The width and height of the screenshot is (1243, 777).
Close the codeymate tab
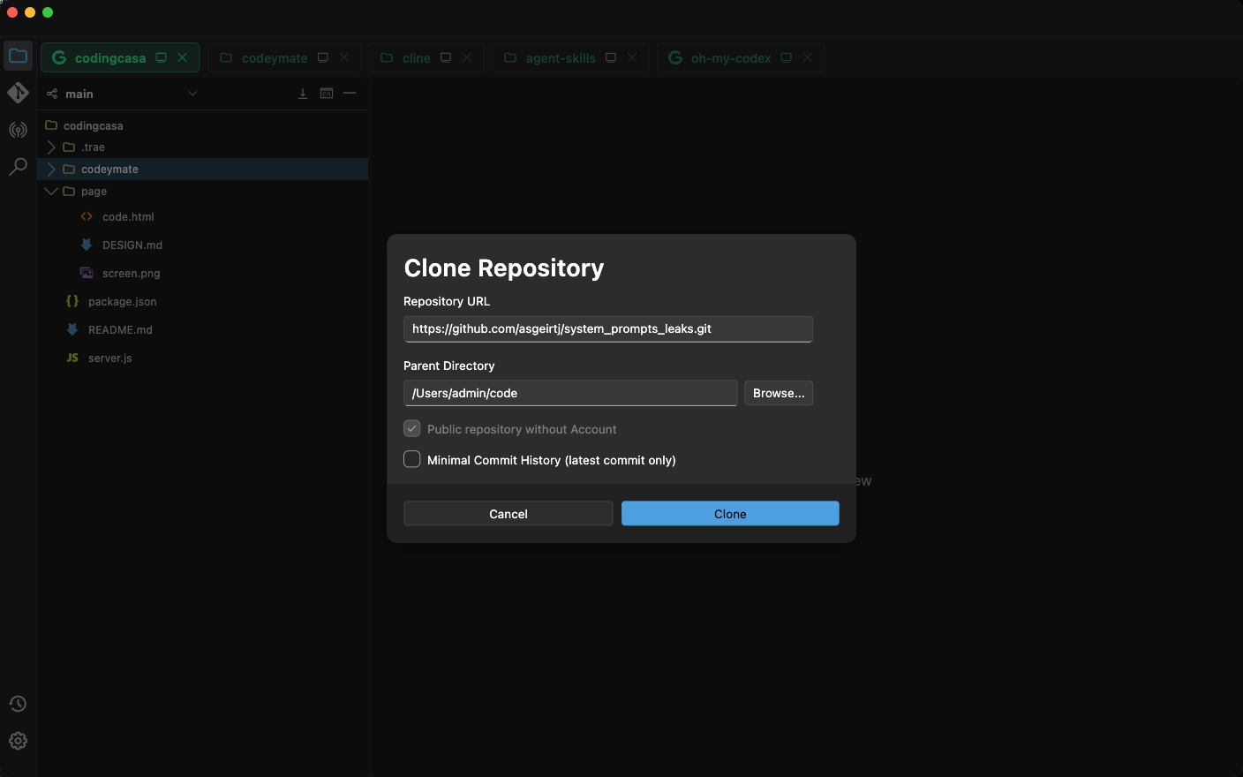344,57
